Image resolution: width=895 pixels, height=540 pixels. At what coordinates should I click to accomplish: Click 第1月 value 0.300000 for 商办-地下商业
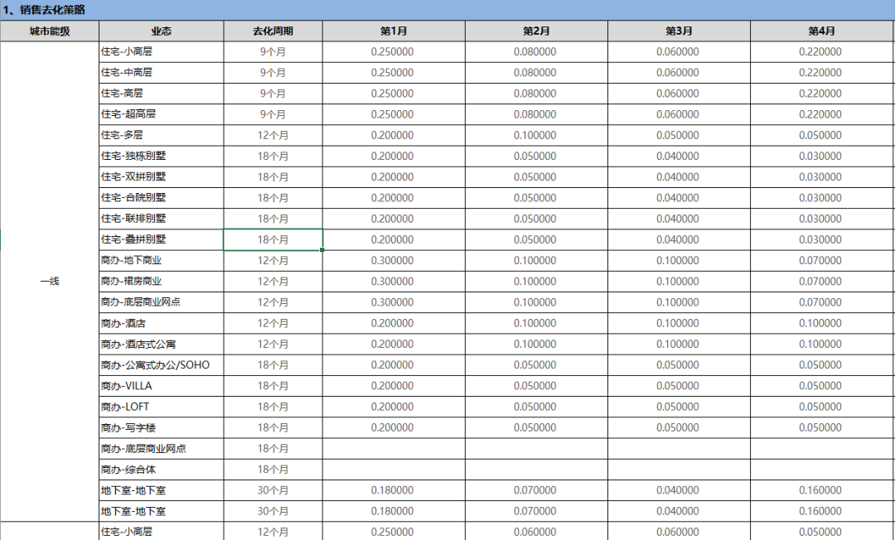click(394, 261)
